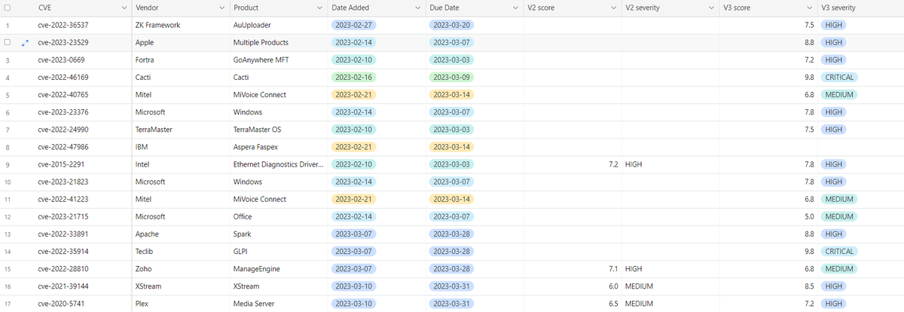
Task: Open the Product column dropdown arrow
Action: pyautogui.click(x=319, y=8)
